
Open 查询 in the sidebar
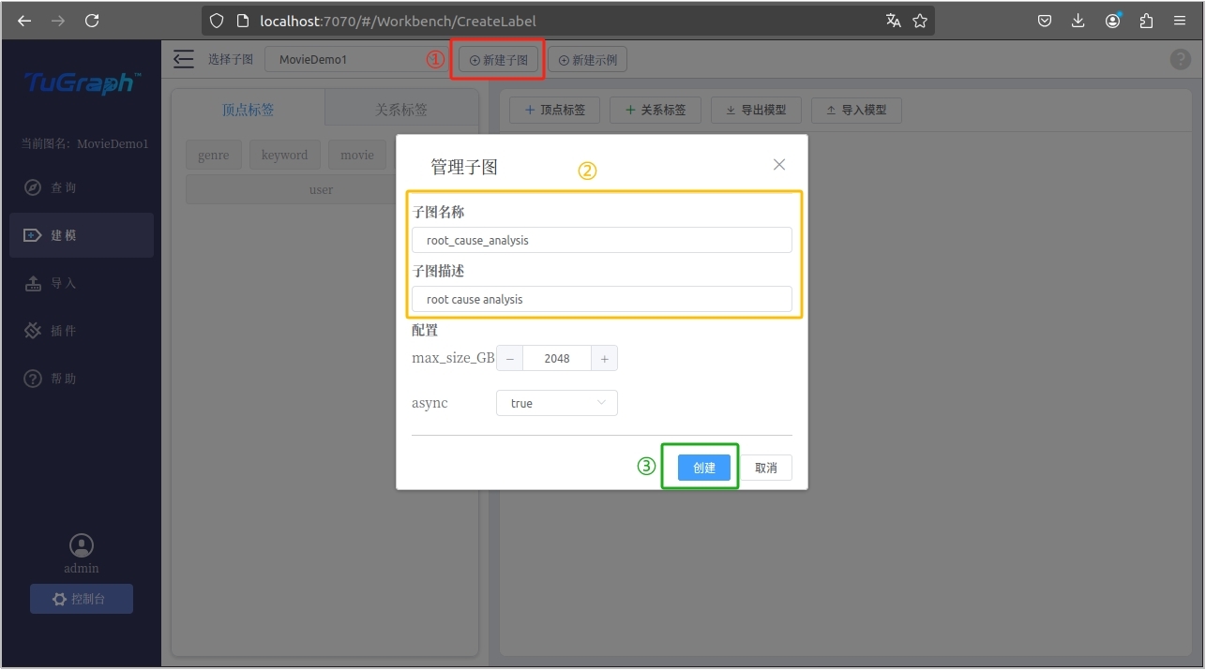click(63, 188)
